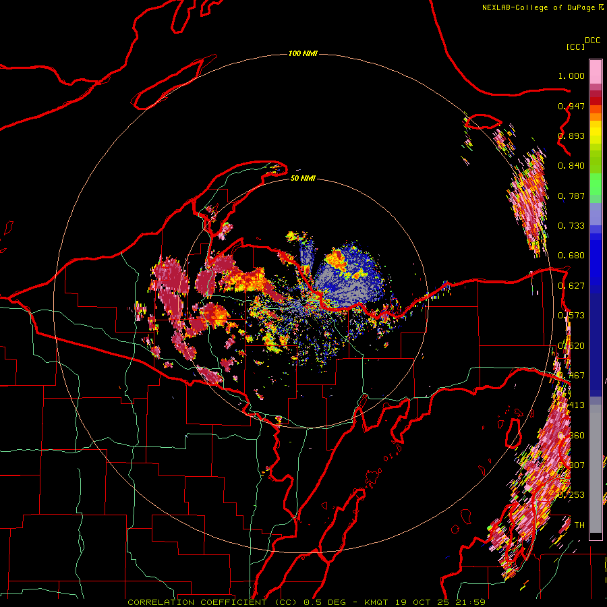The image size is (607, 607).
Task: Pick the bright green color bar segment
Action: coord(596,184)
